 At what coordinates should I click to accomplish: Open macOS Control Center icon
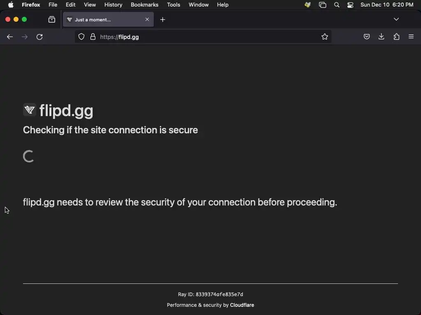click(x=350, y=5)
